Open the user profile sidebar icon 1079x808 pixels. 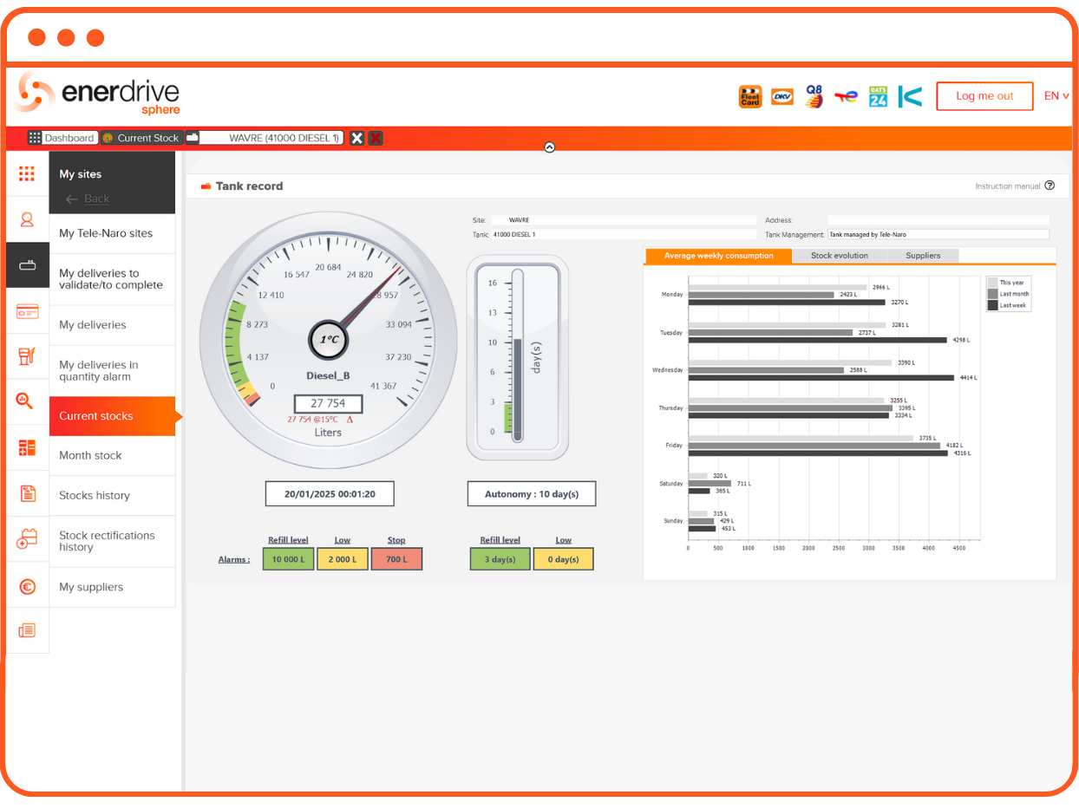[x=27, y=219]
